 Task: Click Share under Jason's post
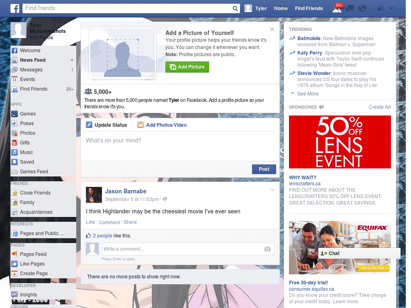pos(130,222)
